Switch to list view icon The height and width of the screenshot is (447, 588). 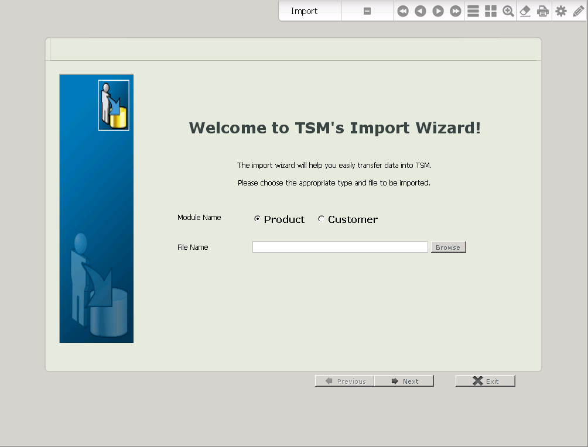[473, 11]
